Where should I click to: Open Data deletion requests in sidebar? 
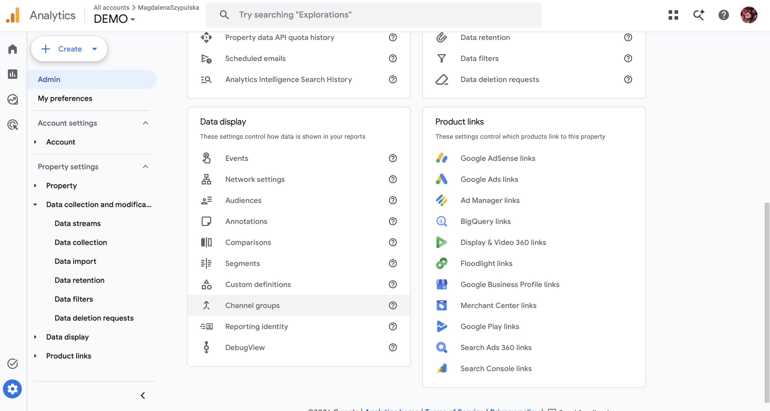coord(94,318)
